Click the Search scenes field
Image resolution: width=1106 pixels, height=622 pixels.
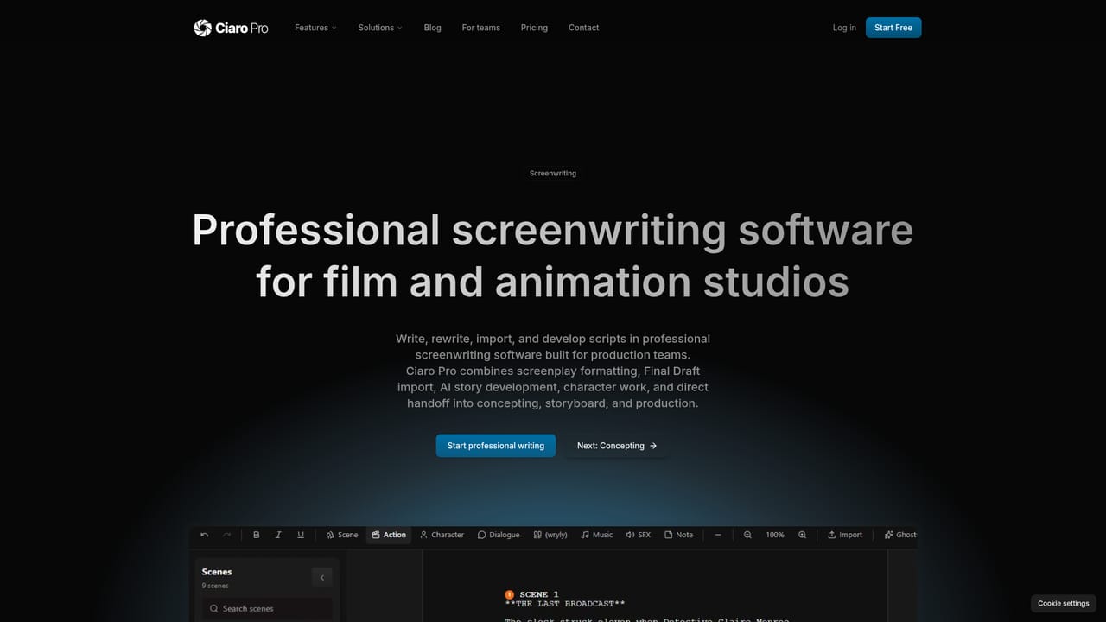coord(267,608)
